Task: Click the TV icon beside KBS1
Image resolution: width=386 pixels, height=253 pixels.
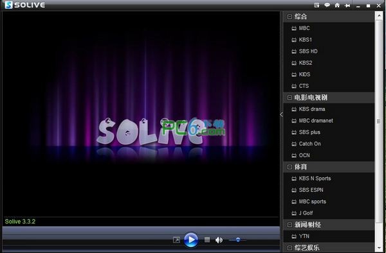Action: (x=294, y=40)
